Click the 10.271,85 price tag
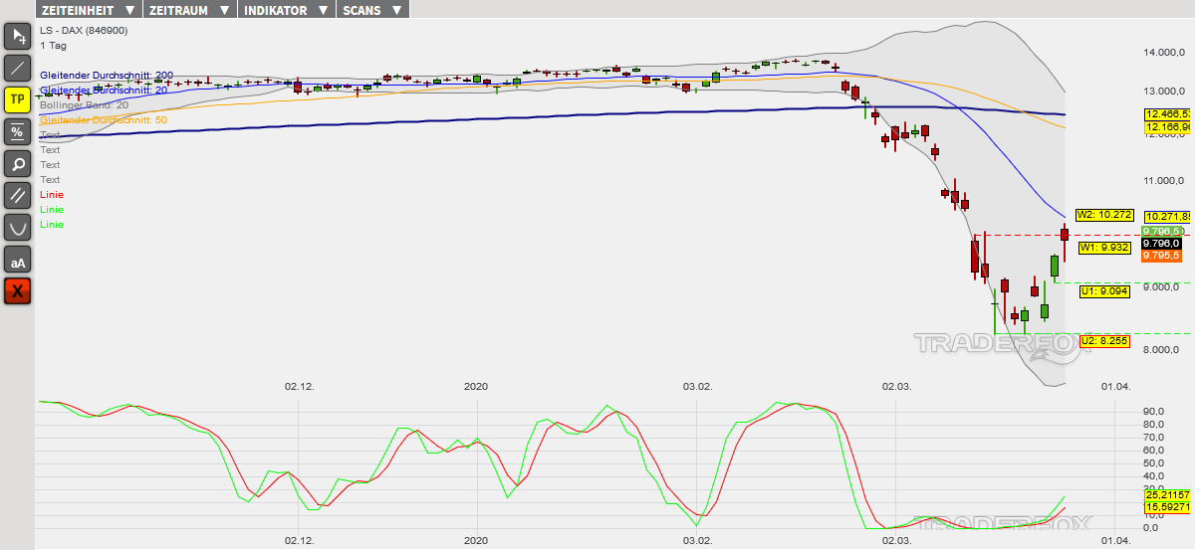Screen dimensions: 1195x550 (1168, 217)
